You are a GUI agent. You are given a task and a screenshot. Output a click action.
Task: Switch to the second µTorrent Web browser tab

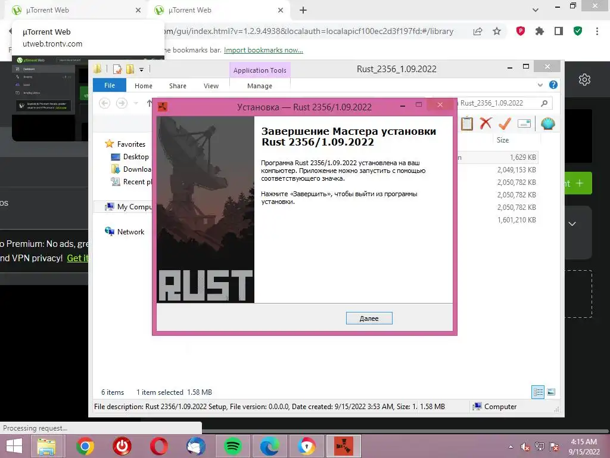(218, 11)
